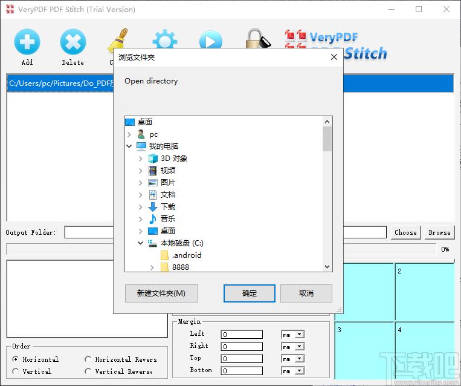
Task: Click the blue play start icon
Action: click(x=210, y=39)
